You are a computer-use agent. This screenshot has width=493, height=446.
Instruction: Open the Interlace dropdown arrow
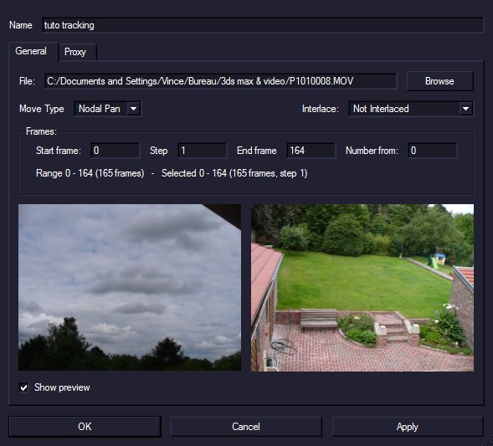pyautogui.click(x=465, y=109)
